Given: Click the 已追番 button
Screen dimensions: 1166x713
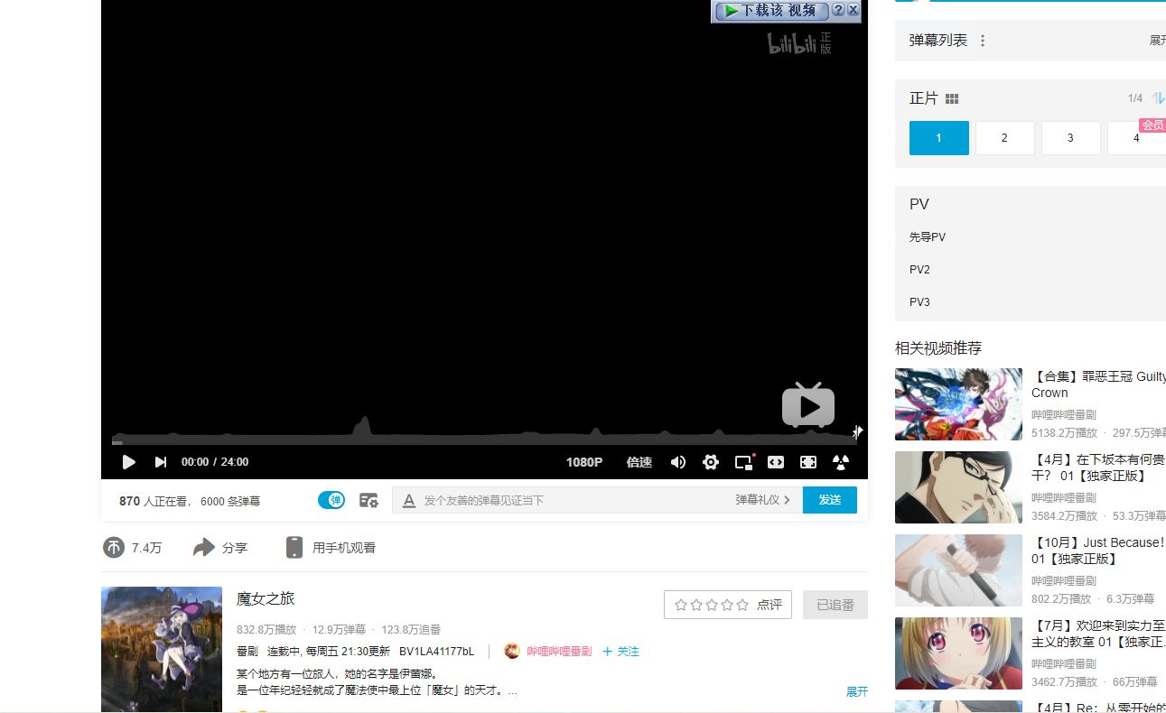Looking at the screenshot, I should click(835, 605).
